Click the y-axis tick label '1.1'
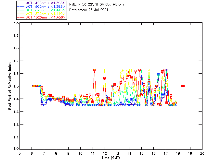Image resolution: width=208 pixels, height=166 pixels. point(16,137)
